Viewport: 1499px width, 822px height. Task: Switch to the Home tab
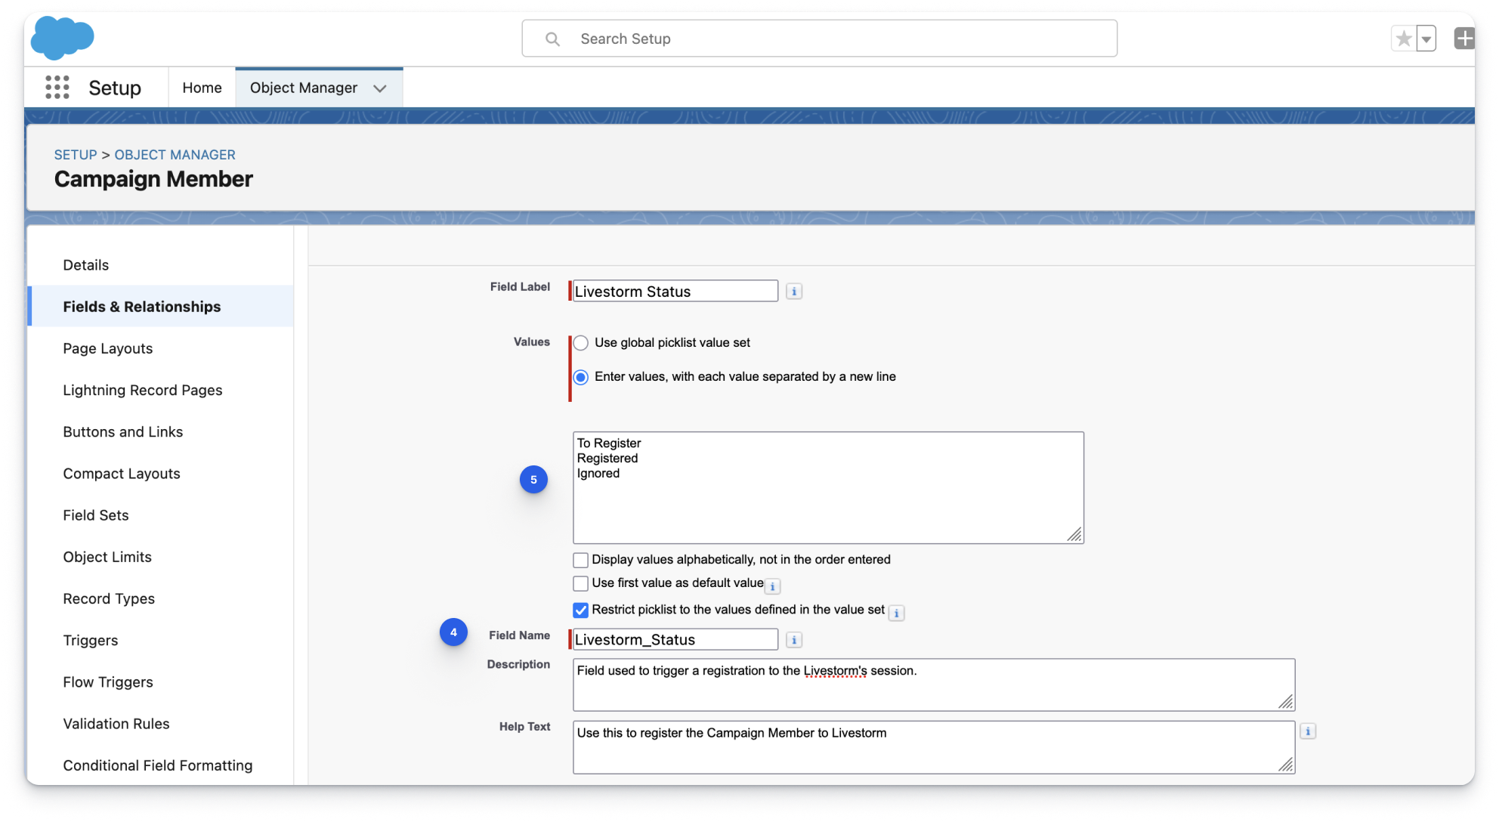pyautogui.click(x=202, y=88)
